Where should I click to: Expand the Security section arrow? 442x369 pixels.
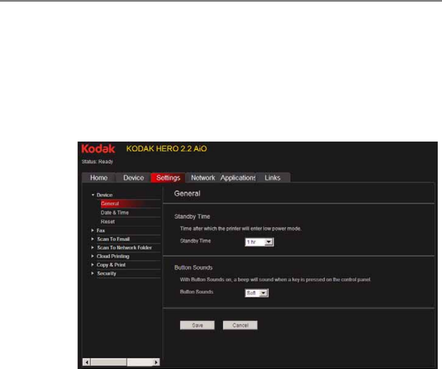93,273
